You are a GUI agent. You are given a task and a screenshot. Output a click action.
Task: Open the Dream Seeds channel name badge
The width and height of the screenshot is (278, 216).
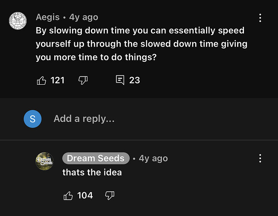96,158
